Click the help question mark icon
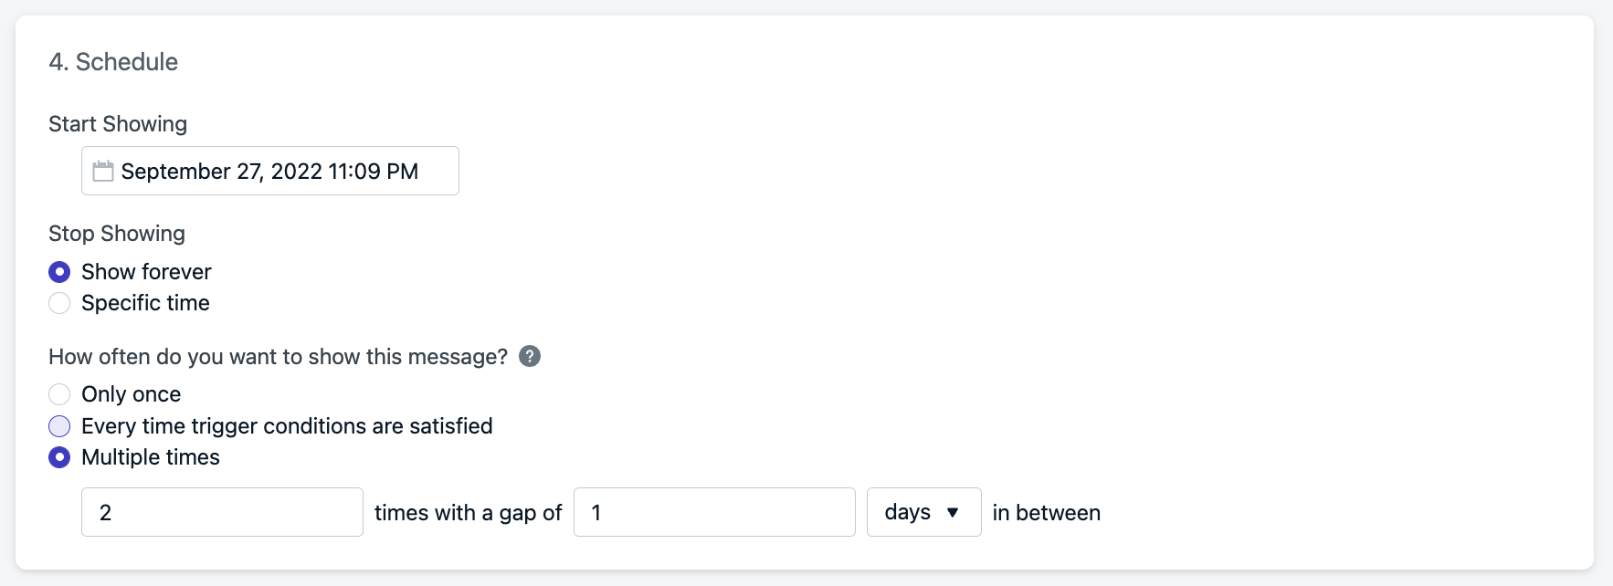This screenshot has height=586, width=1613. point(530,356)
